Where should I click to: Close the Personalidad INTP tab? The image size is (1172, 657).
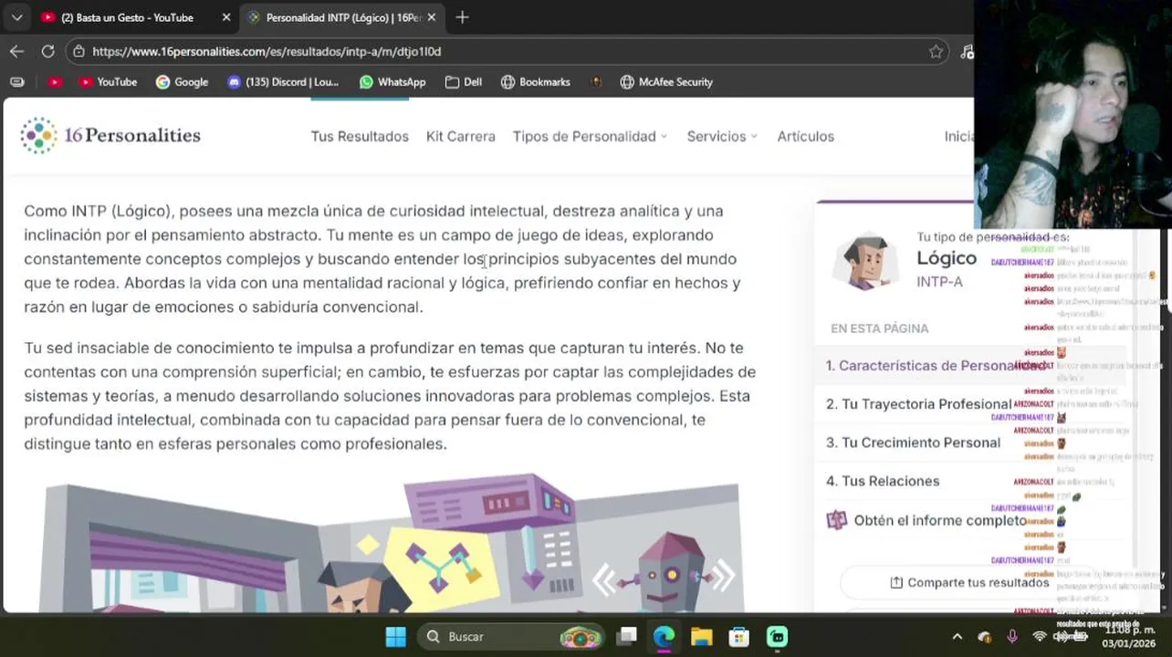432,17
